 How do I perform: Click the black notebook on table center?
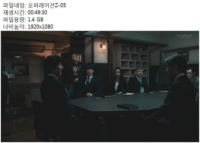click(128, 106)
